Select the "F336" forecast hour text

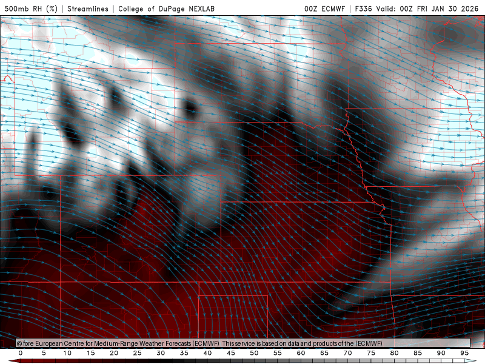point(363,8)
